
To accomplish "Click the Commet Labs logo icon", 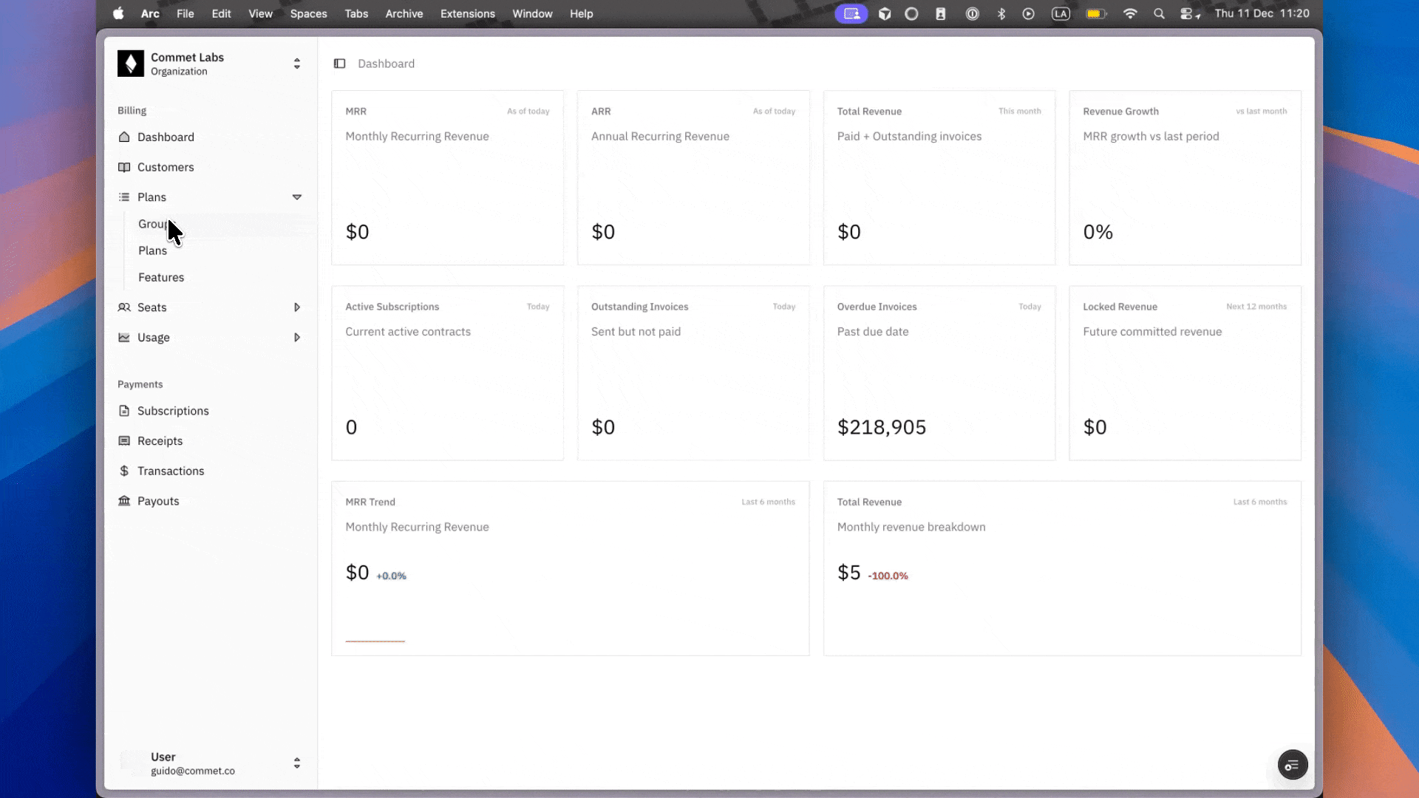I will (x=131, y=64).
